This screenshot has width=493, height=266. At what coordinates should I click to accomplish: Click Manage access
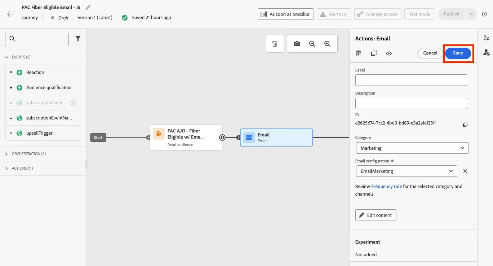(378, 14)
